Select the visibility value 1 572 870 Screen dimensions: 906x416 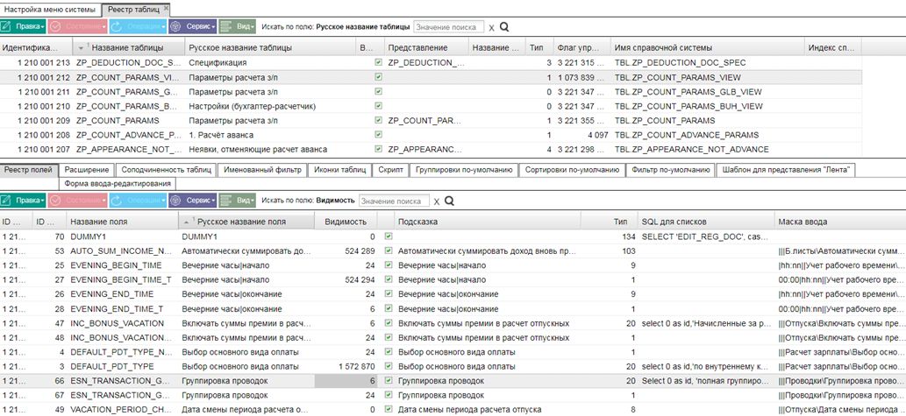[x=346, y=366]
